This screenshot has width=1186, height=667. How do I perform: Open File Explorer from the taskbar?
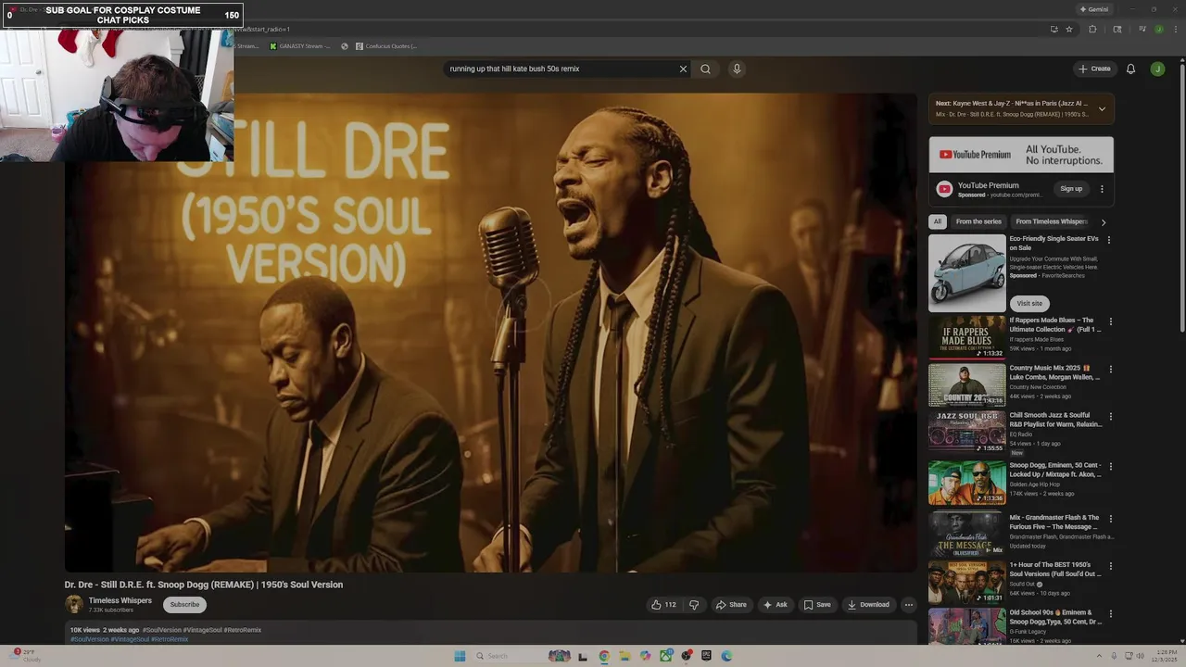[625, 656]
